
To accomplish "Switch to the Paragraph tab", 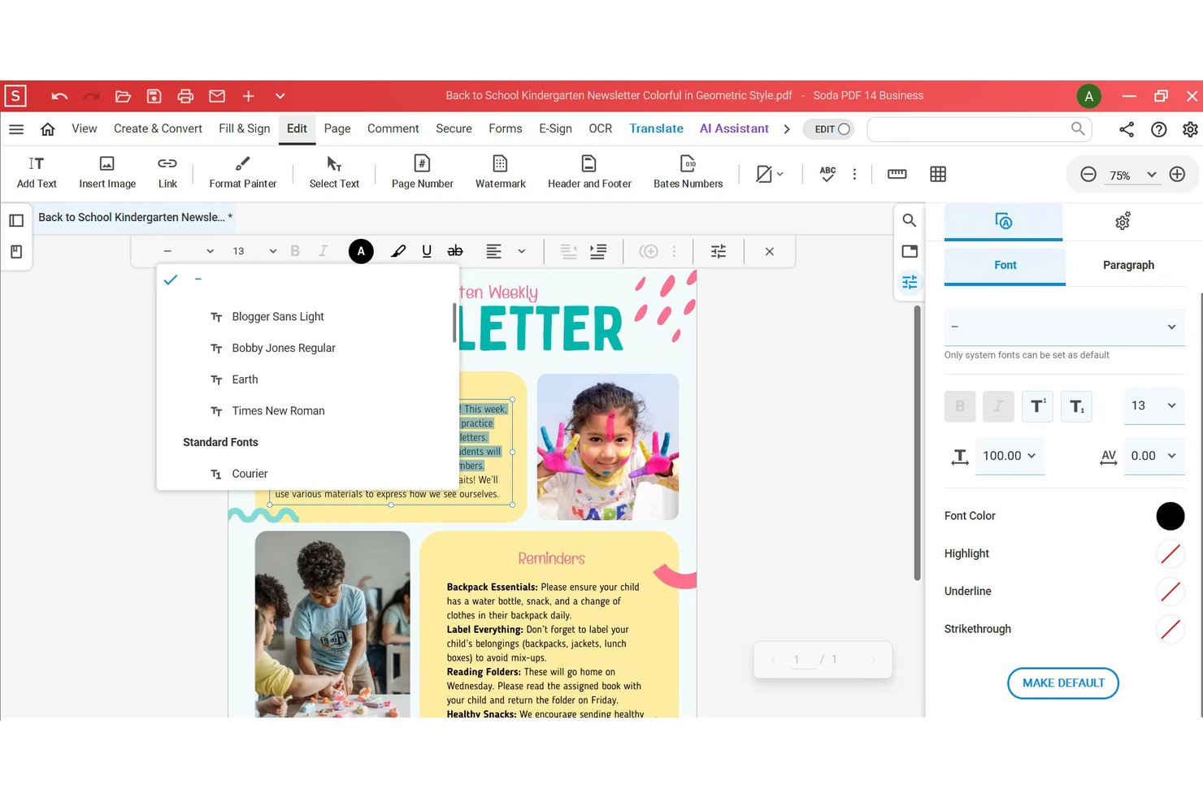I will [x=1128, y=265].
